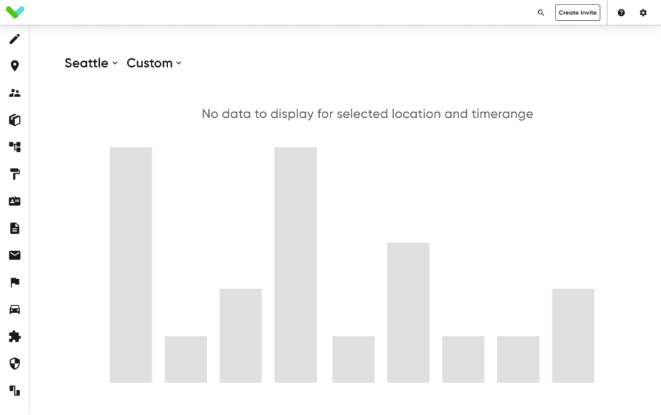Viewport: 661px width, 415px height.
Task: Open the document icon in sidebar
Action: [x=14, y=228]
